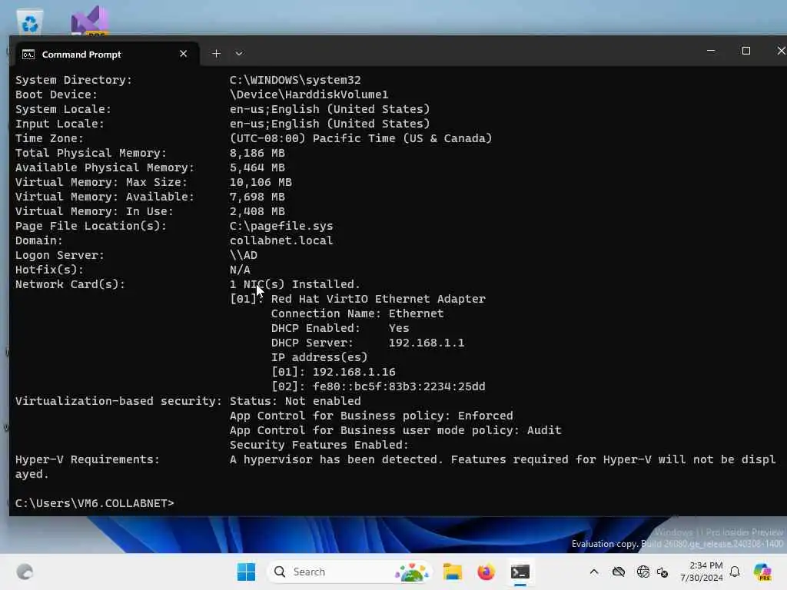
Task: Close the Command Prompt tab
Action: pyautogui.click(x=183, y=54)
